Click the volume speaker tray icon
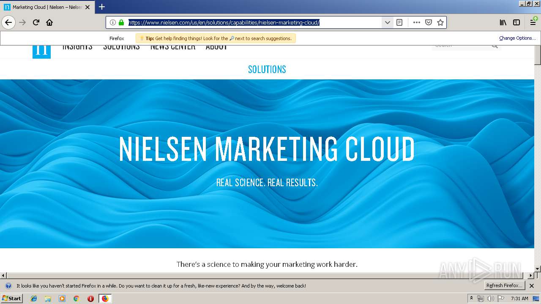The width and height of the screenshot is (541, 304). click(x=491, y=299)
